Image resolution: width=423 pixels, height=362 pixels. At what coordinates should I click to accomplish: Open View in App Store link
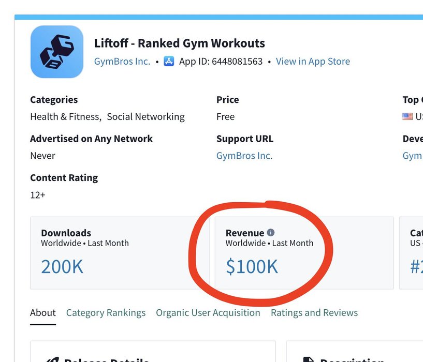313,62
